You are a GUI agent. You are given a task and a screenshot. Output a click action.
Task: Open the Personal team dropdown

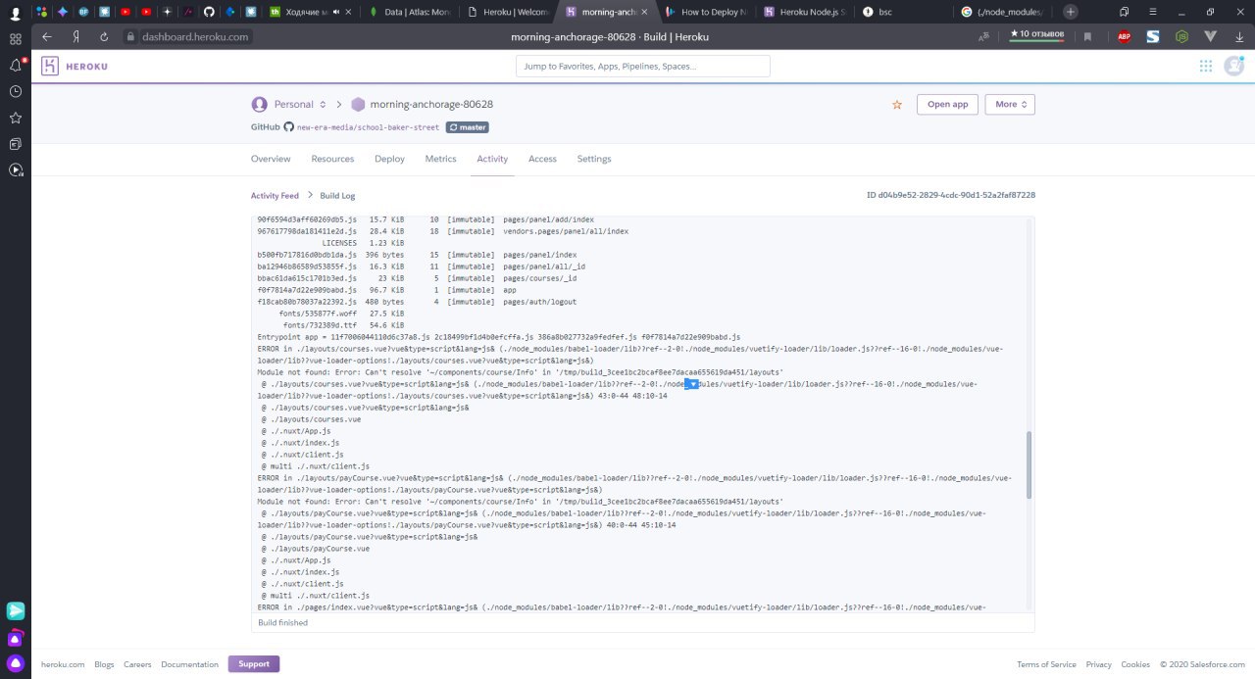289,104
